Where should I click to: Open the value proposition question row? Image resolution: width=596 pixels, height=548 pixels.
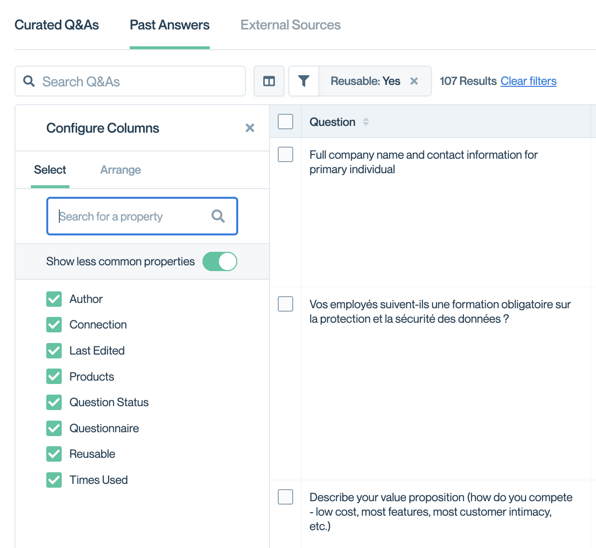(441, 511)
